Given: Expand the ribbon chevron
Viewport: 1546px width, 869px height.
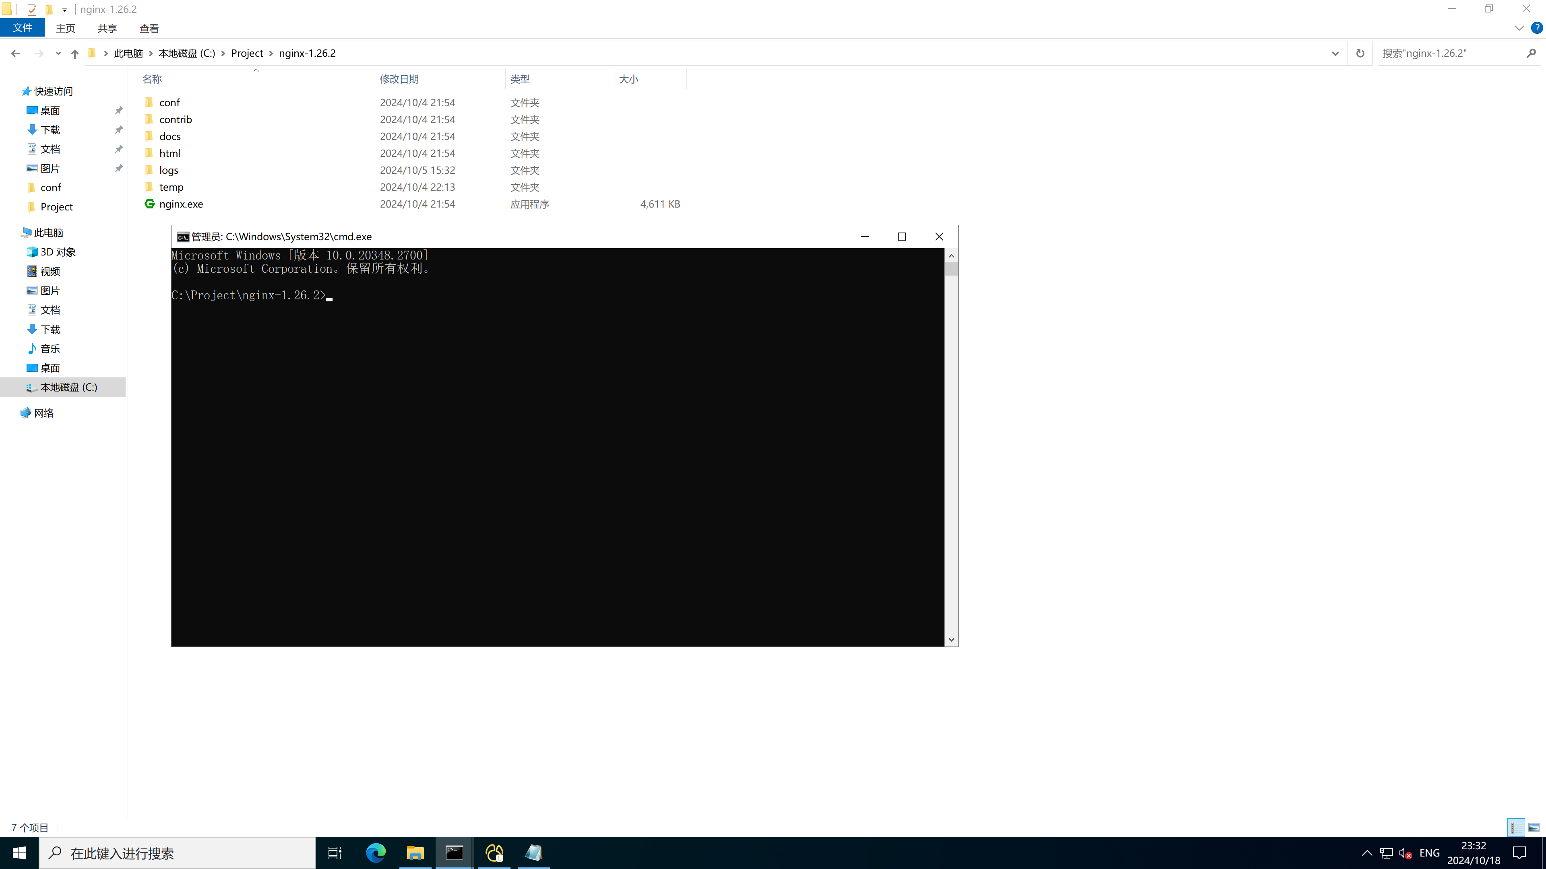Looking at the screenshot, I should click(1519, 28).
